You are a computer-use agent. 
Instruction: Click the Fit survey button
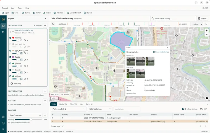pos(16,84)
